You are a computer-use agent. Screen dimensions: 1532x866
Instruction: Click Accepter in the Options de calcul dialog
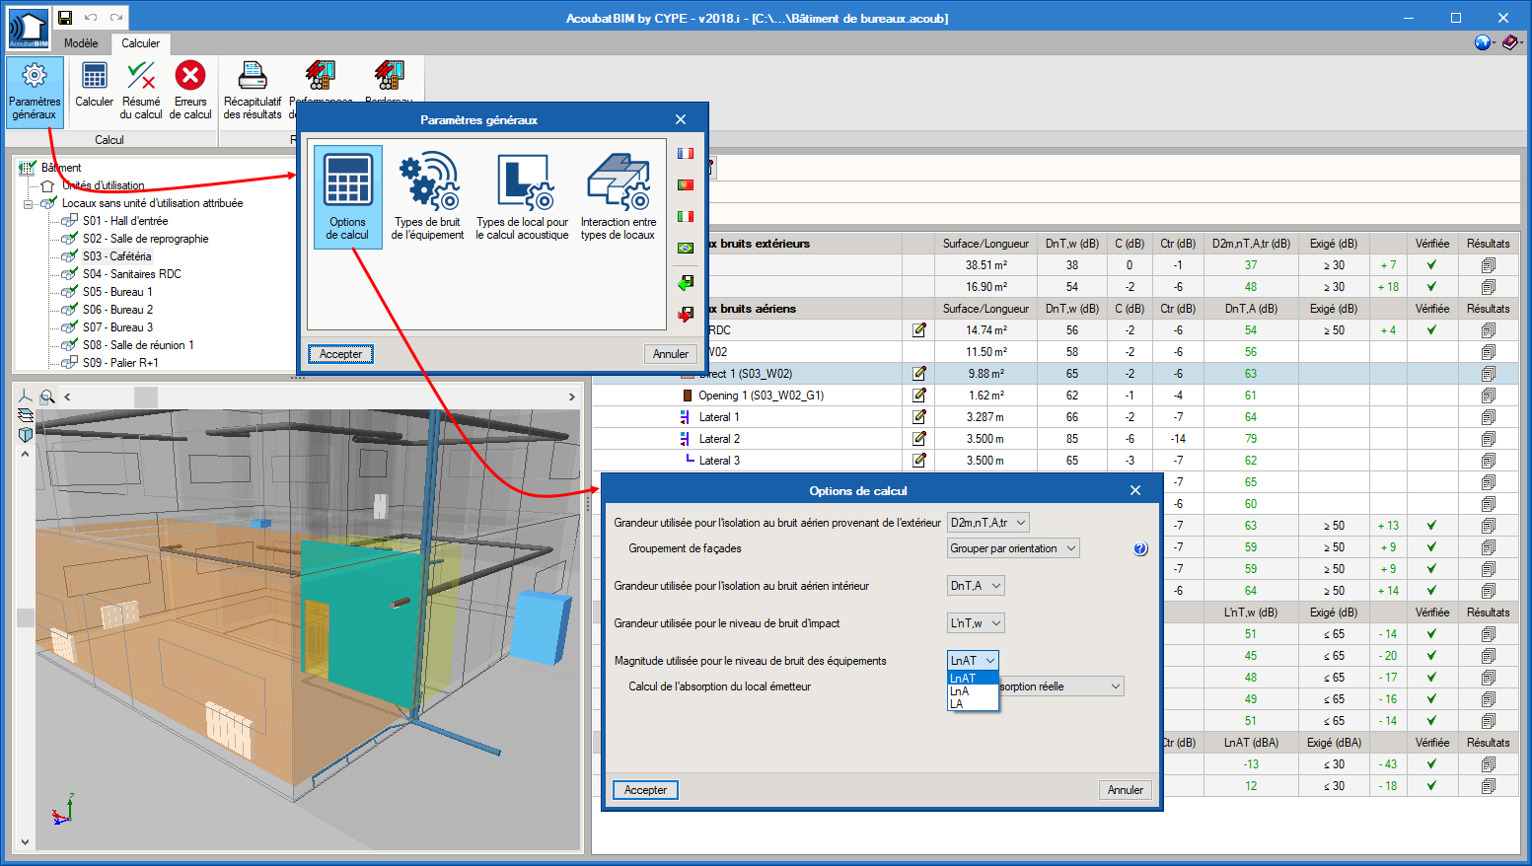pyautogui.click(x=645, y=790)
